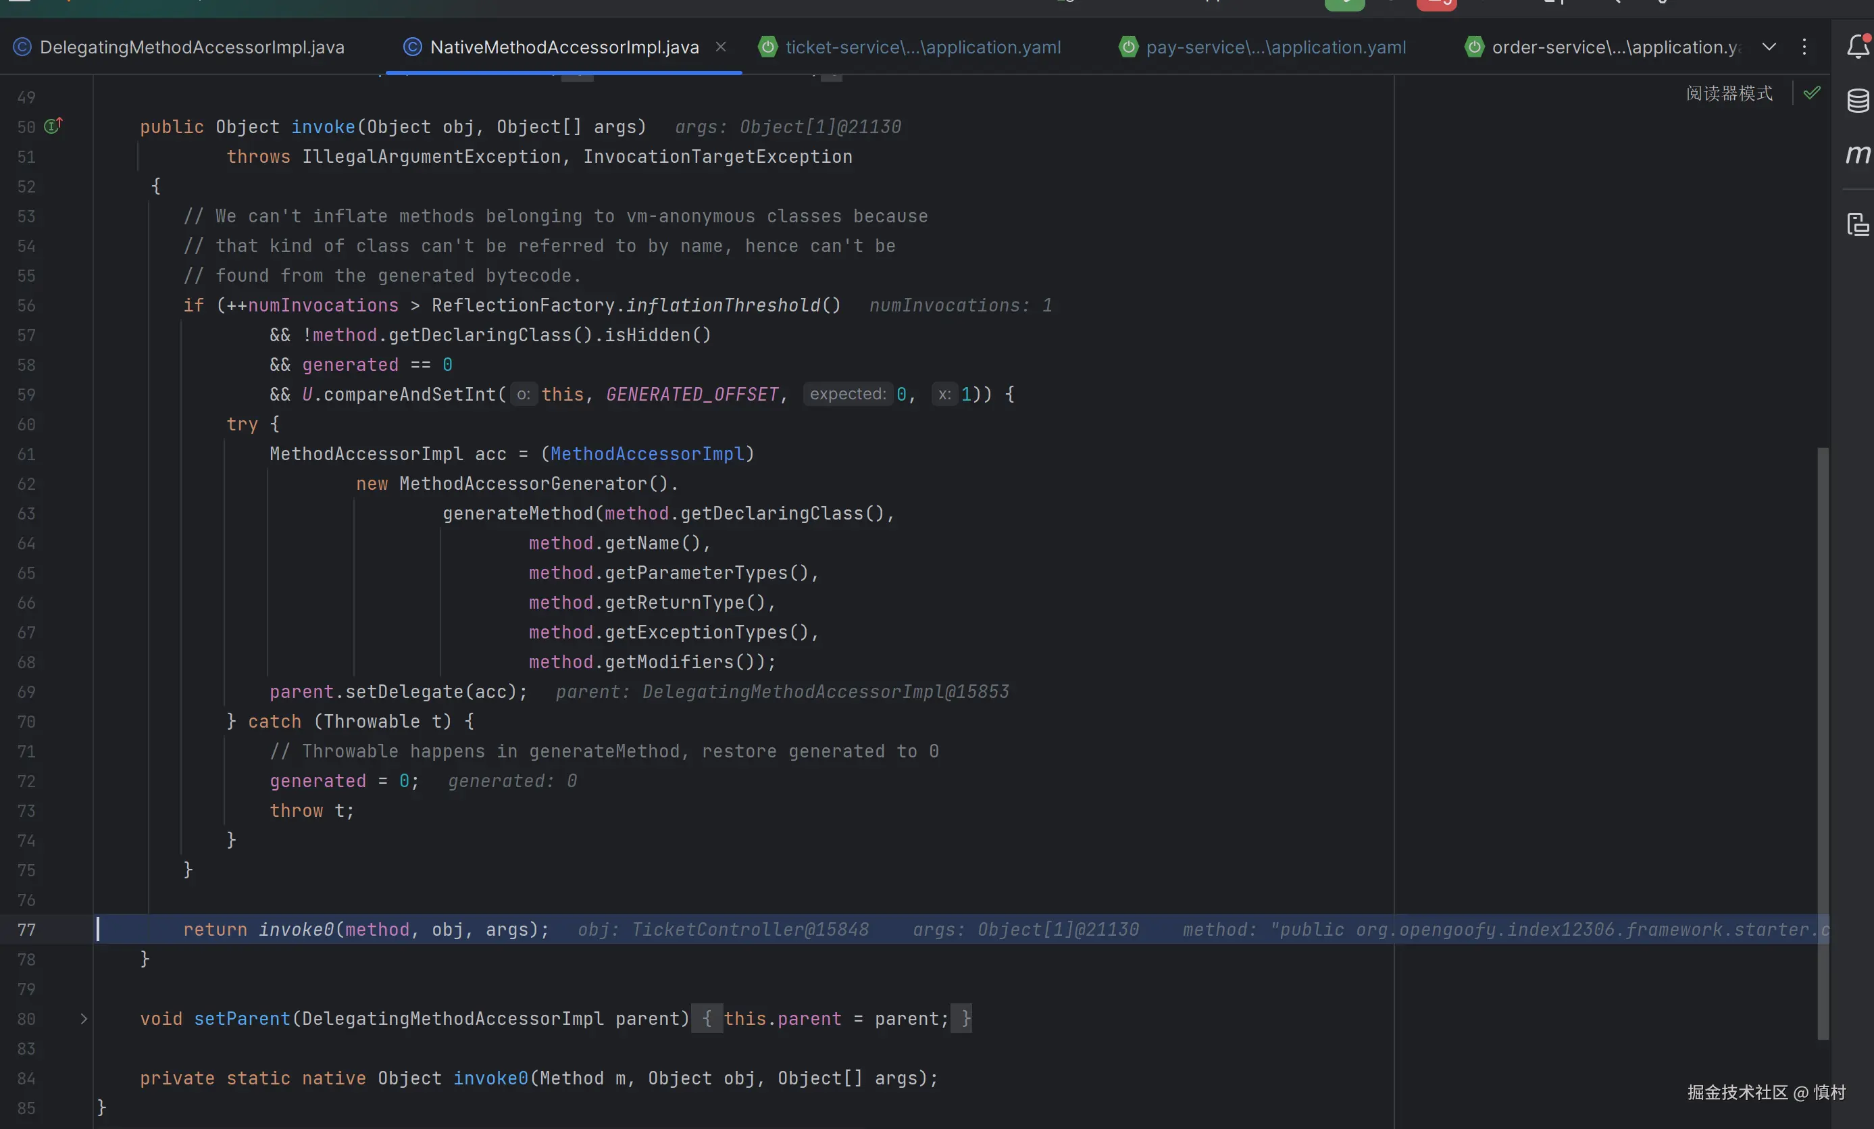Open the Maven tool window
This screenshot has height=1129, width=1874.
point(1857,155)
